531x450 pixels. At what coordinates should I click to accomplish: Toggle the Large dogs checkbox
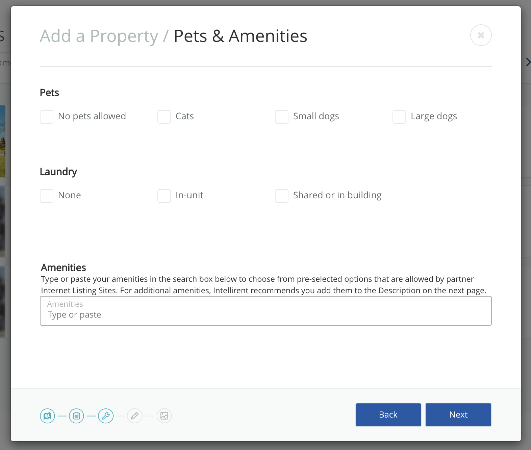point(399,117)
